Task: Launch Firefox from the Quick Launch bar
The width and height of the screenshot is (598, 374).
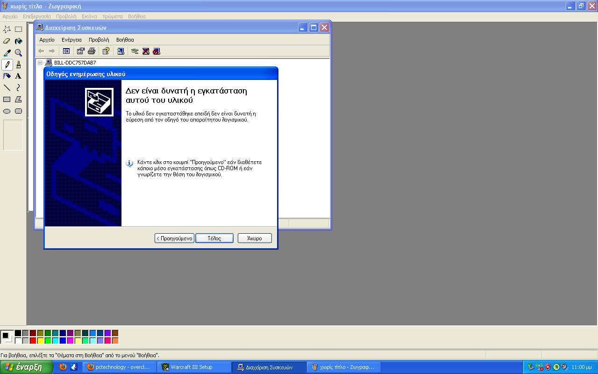Action: [63, 367]
